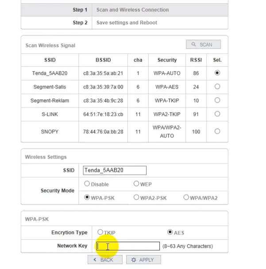Viewport: 266px width, 269px height.
Task: Click the WPA2-TKIP security cell
Action: click(167, 114)
